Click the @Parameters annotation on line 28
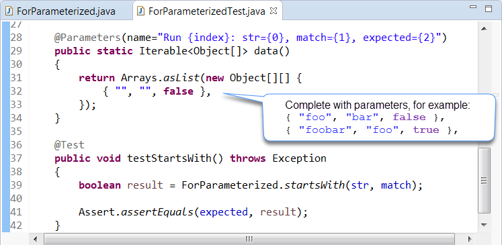The image size is (502, 245). [x=87, y=38]
